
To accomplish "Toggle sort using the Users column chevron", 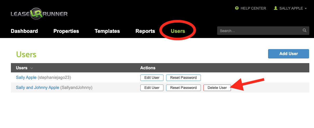I will click(x=32, y=68).
